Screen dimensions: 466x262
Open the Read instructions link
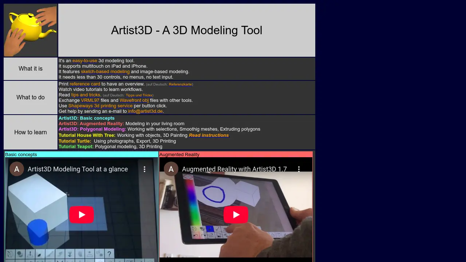[209, 135]
